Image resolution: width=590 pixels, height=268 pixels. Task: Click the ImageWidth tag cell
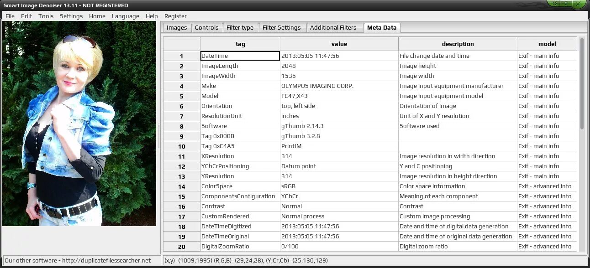pos(240,76)
